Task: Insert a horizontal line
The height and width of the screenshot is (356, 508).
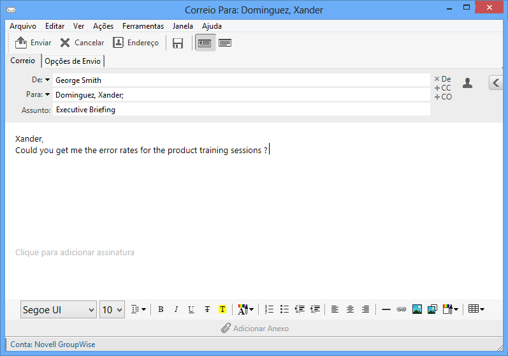Action: pos(386,309)
